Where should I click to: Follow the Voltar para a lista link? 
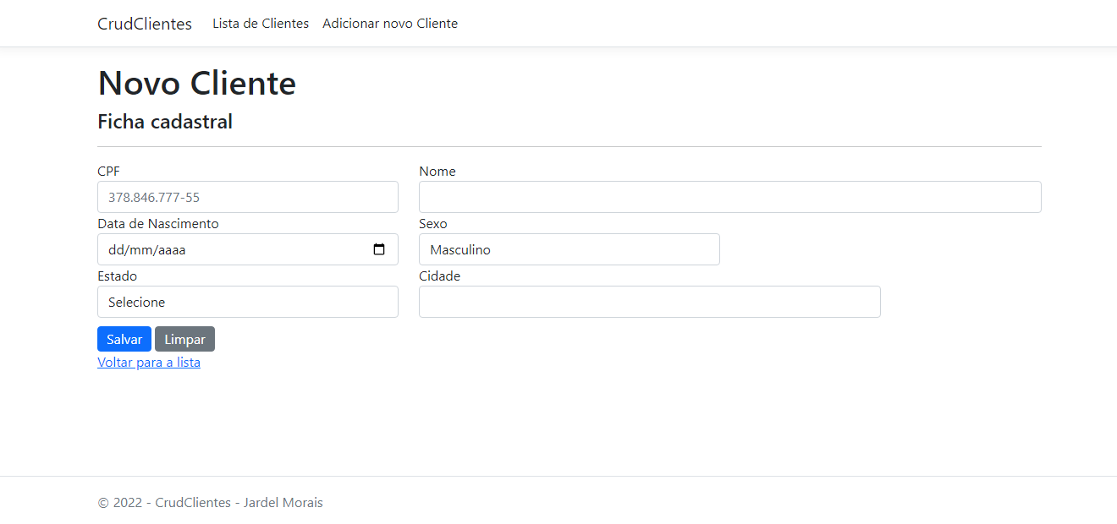[149, 363]
